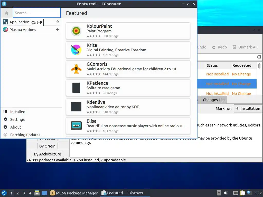Click the Featured — Discover taskbar entry
Viewport: 263px width, 197px height.
click(x=125, y=193)
